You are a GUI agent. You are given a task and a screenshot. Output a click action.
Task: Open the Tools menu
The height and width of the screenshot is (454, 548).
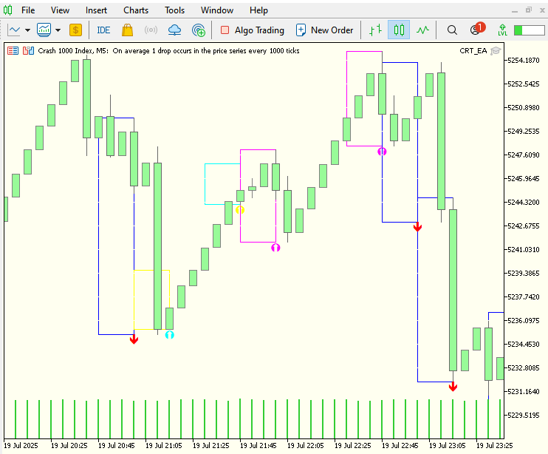(x=175, y=10)
